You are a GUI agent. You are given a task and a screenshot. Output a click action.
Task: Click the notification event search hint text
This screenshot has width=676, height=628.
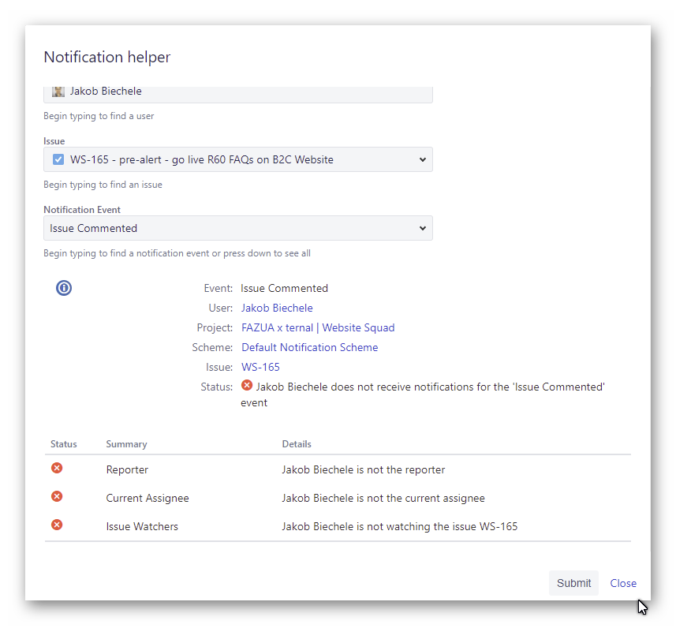tap(177, 253)
